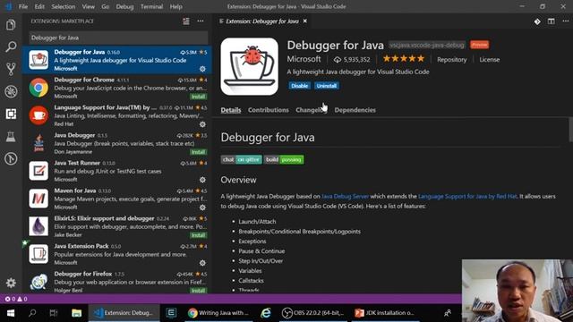This screenshot has width=573, height=322.
Task: Switch to the Dependencies tab
Action: 355,110
